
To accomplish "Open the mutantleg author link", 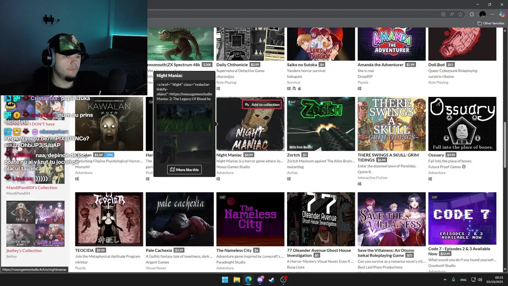I will tap(295, 167).
